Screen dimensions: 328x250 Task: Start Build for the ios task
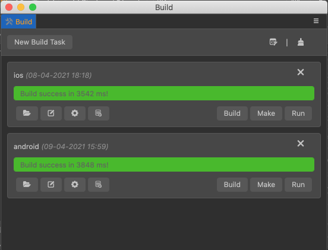232,113
